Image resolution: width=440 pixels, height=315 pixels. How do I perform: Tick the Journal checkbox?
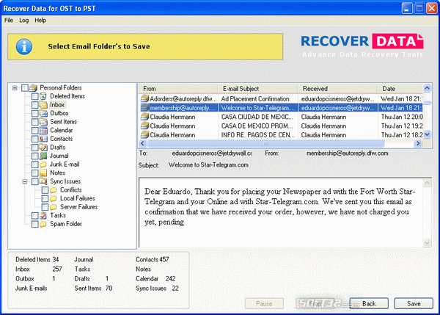point(34,156)
